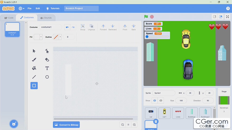Select the Line tool
The height and width of the screenshot is (130, 232).
[x=34, y=77]
